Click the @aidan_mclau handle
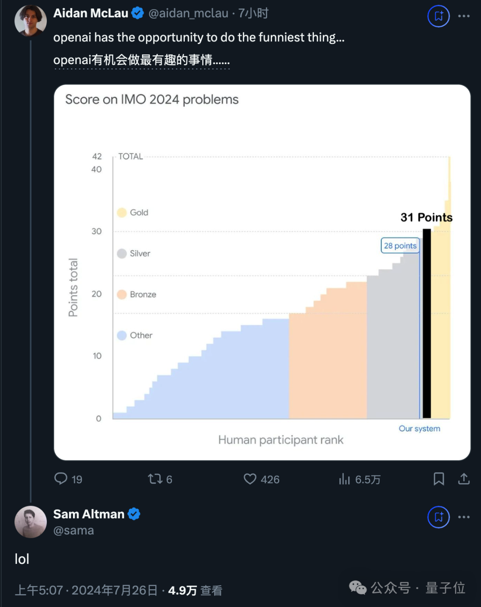Image resolution: width=481 pixels, height=607 pixels. tap(188, 13)
